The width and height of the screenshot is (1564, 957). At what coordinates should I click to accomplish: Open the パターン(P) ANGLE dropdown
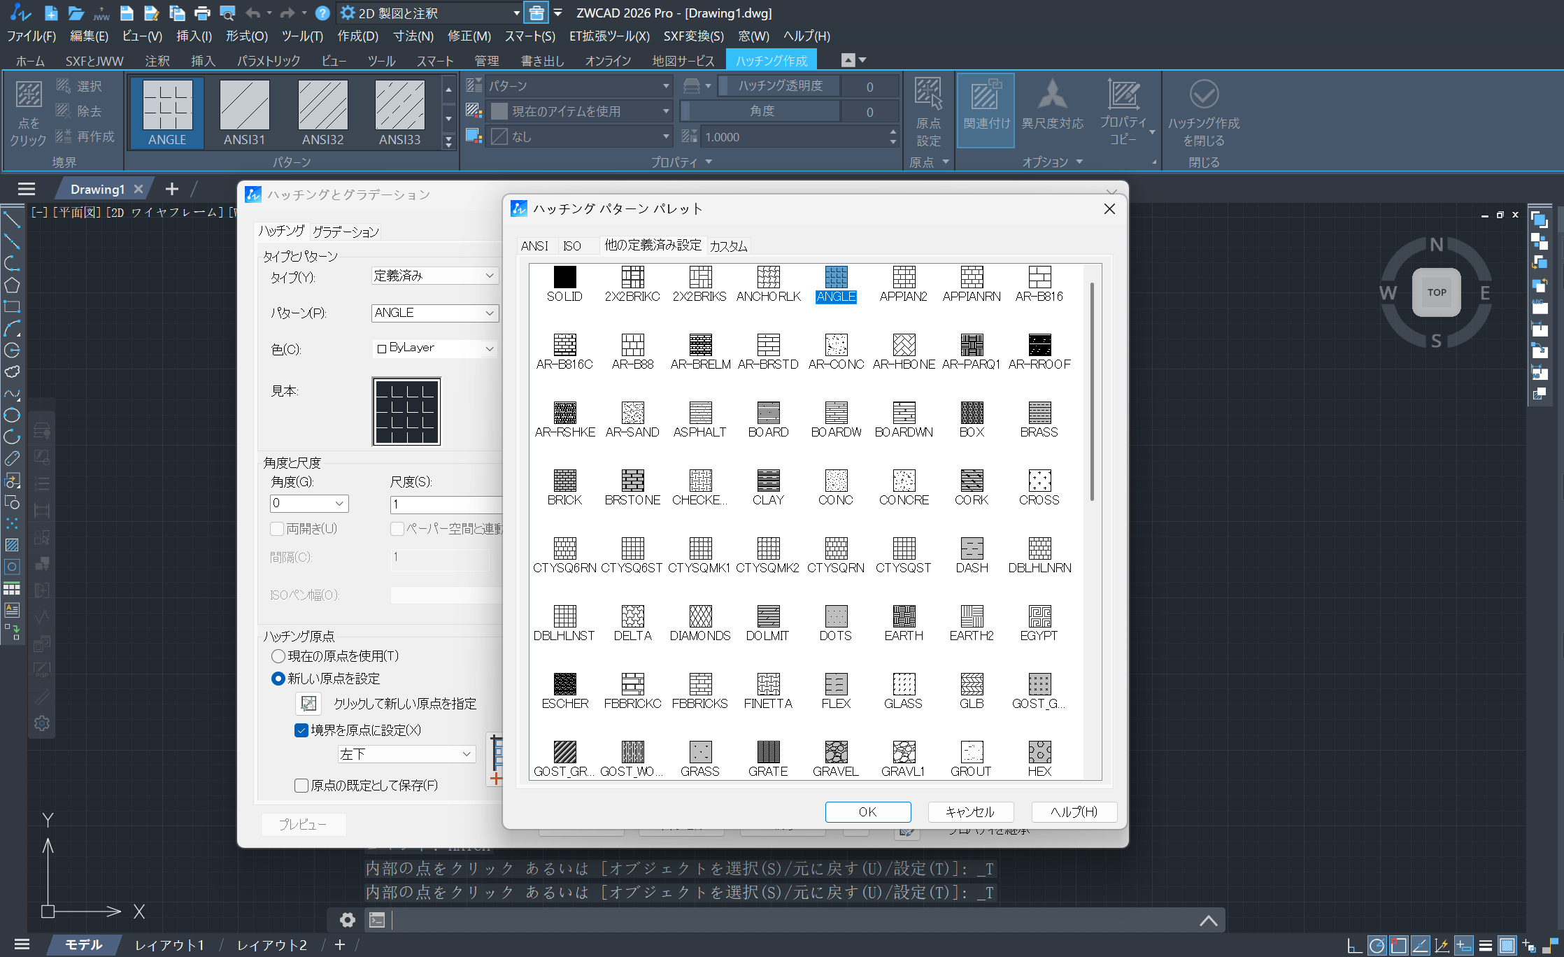click(x=489, y=313)
